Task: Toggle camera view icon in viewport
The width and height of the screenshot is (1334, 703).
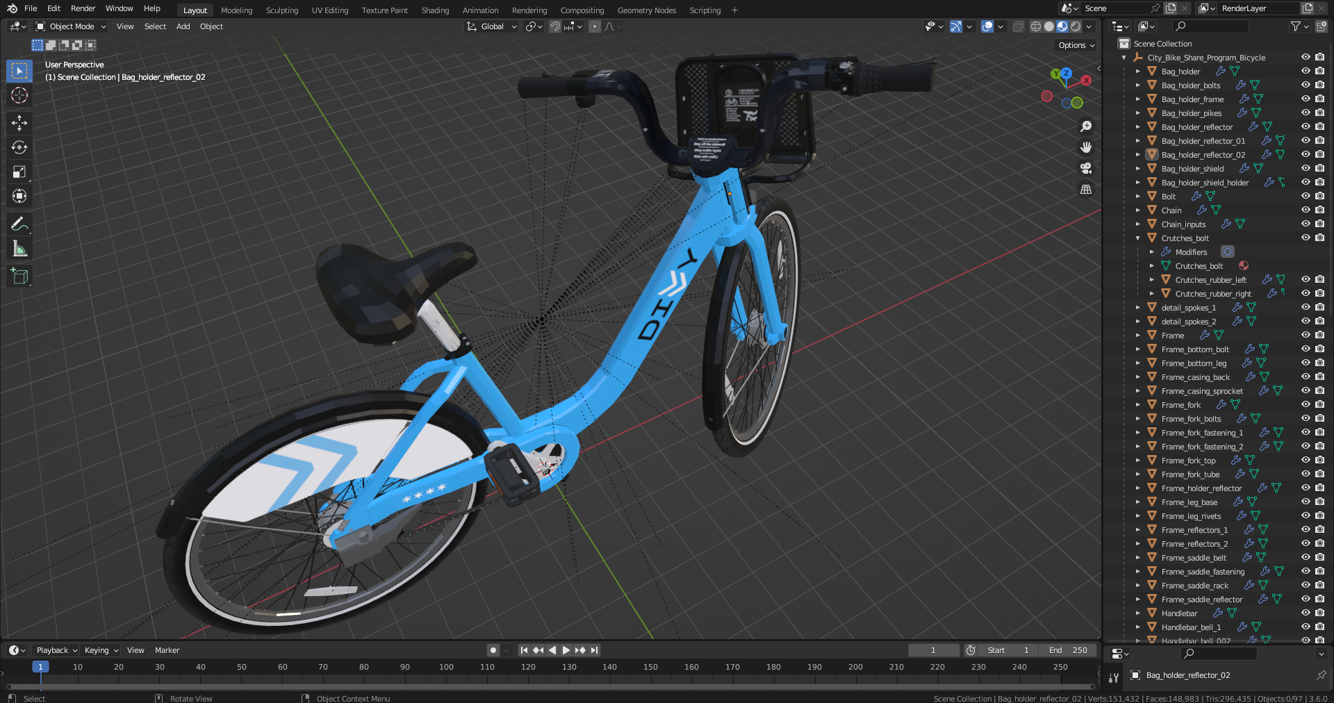Action: [1086, 168]
